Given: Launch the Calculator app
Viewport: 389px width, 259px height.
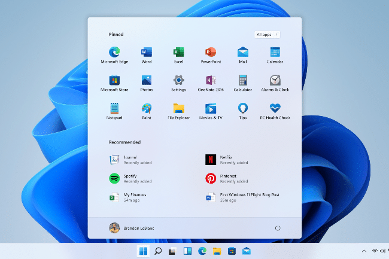Looking at the screenshot, I should tap(242, 81).
